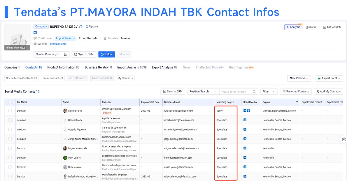Viewport: 347px width, 181px height.
Task: Open Ulises Jaime's LinkedIn icon
Action: pos(245,167)
